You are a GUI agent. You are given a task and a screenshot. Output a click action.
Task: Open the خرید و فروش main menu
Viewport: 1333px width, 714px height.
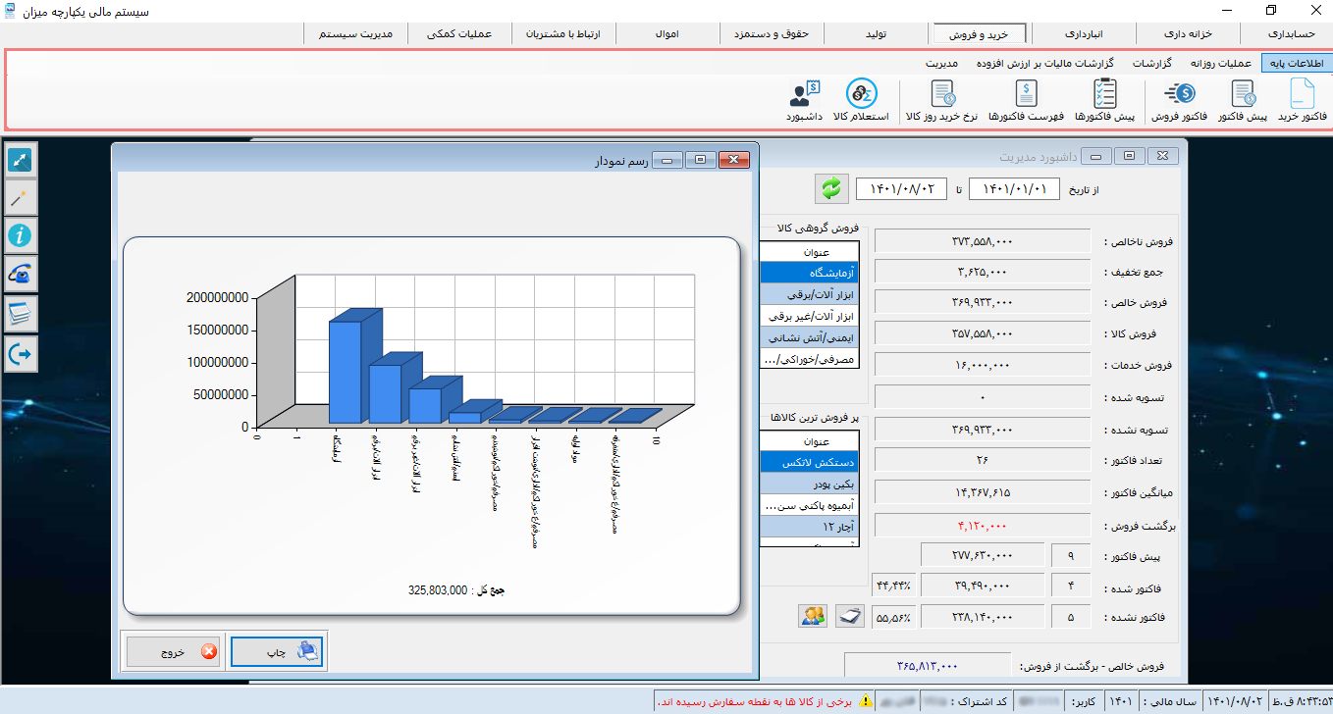tap(979, 33)
